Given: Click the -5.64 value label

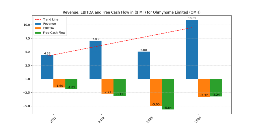Looking at the screenshot, I should point(168,108).
